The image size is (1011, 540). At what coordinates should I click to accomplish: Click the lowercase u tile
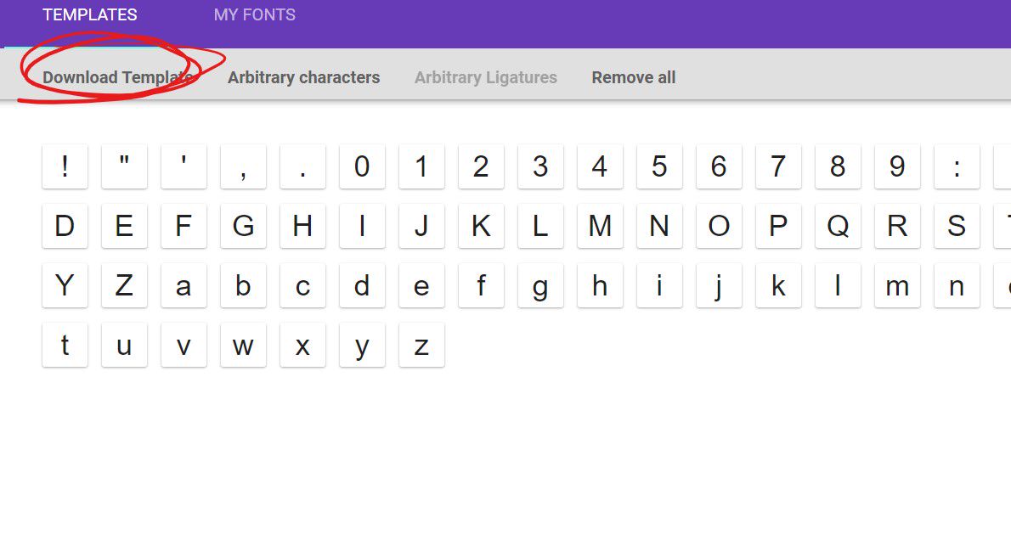[124, 345]
